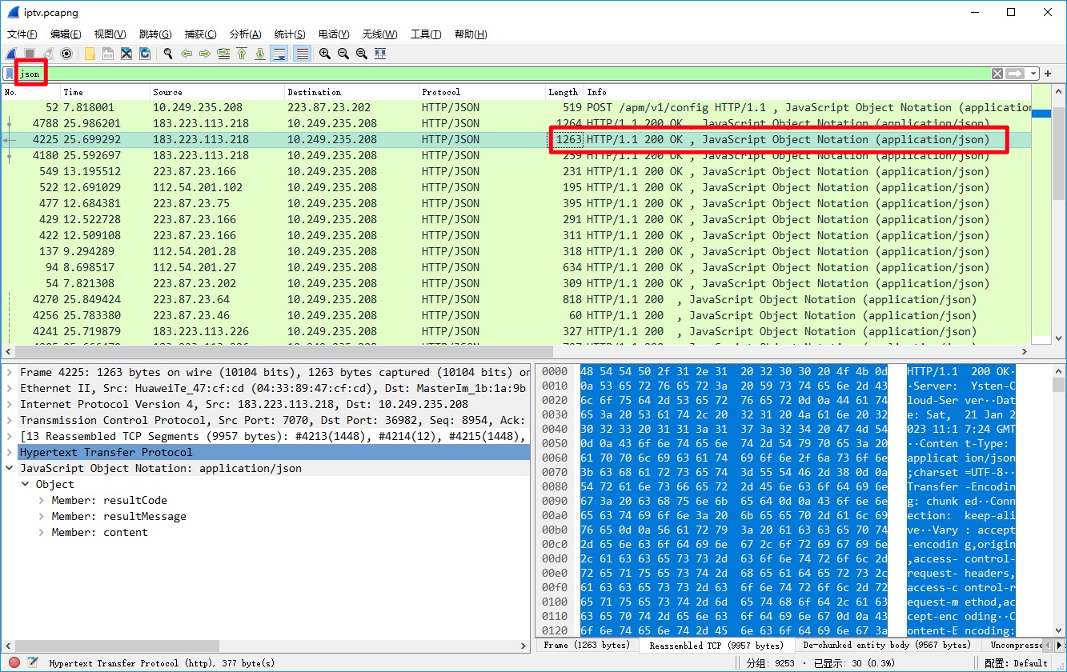Expand Transmission Control Protocol details
This screenshot has width=1067, height=672.
pyautogui.click(x=10, y=420)
